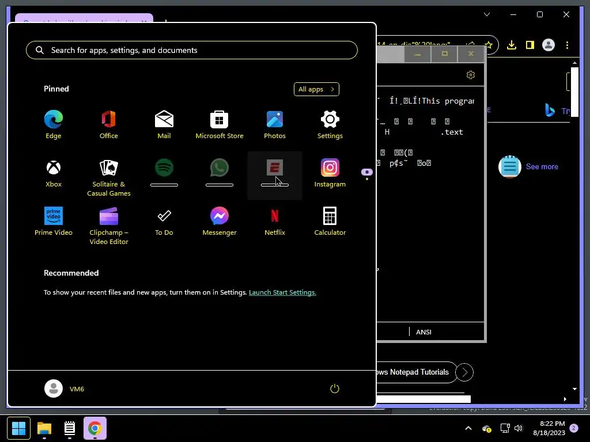The image size is (590, 442).
Task: Launch the Photos app
Action: [x=275, y=124]
